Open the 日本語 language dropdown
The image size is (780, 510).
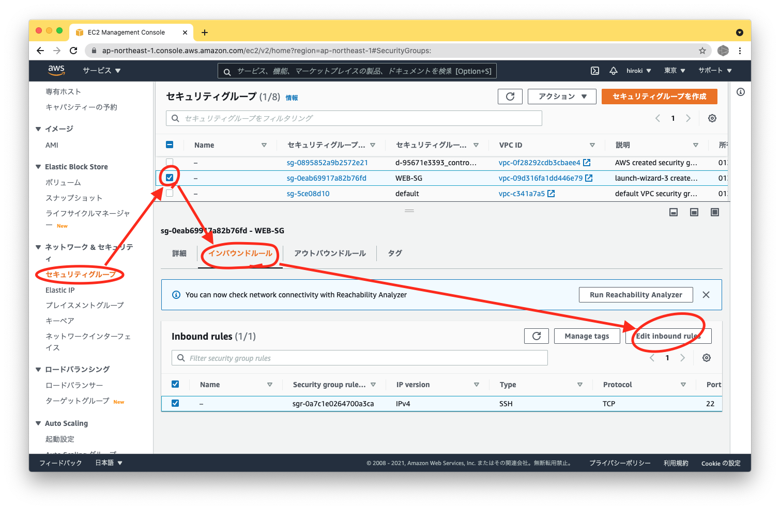pos(109,463)
